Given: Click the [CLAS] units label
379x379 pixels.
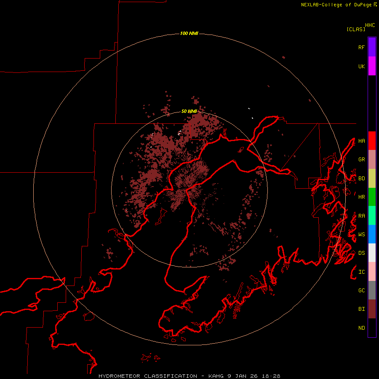Looking at the screenshot, I should click(x=356, y=29).
